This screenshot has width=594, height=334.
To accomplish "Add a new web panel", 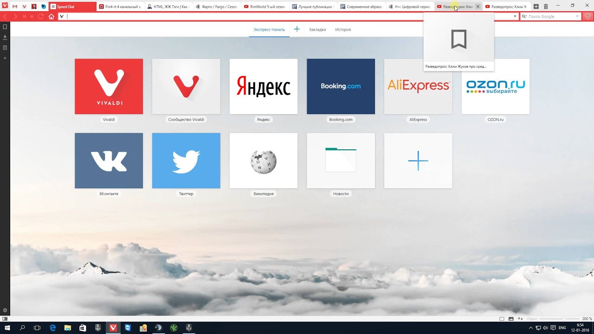I will tap(5, 58).
